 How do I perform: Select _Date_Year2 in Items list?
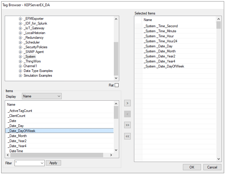coord(60,141)
